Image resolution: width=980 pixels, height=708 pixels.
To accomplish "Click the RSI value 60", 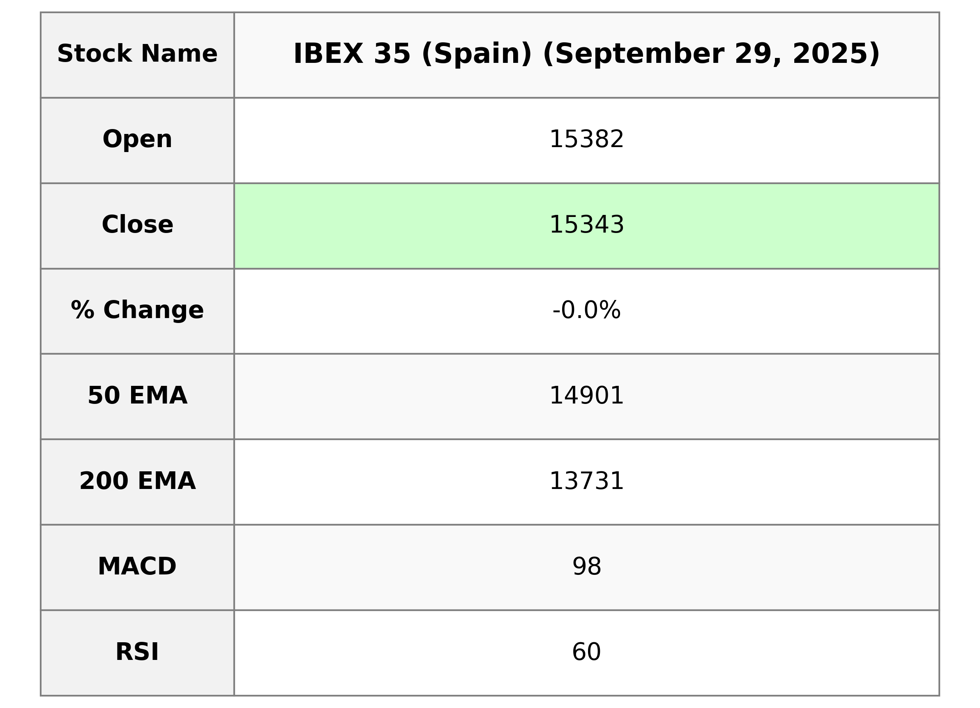I will [x=586, y=652].
